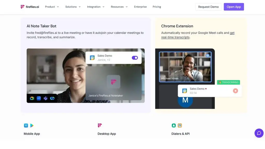Click the Google Play icon

(x=32, y=125)
